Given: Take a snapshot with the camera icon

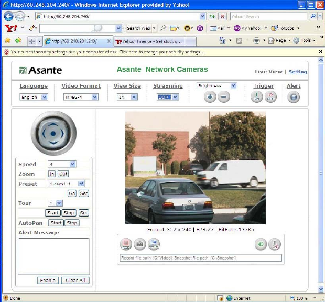Looking at the screenshot, I should (140, 244).
